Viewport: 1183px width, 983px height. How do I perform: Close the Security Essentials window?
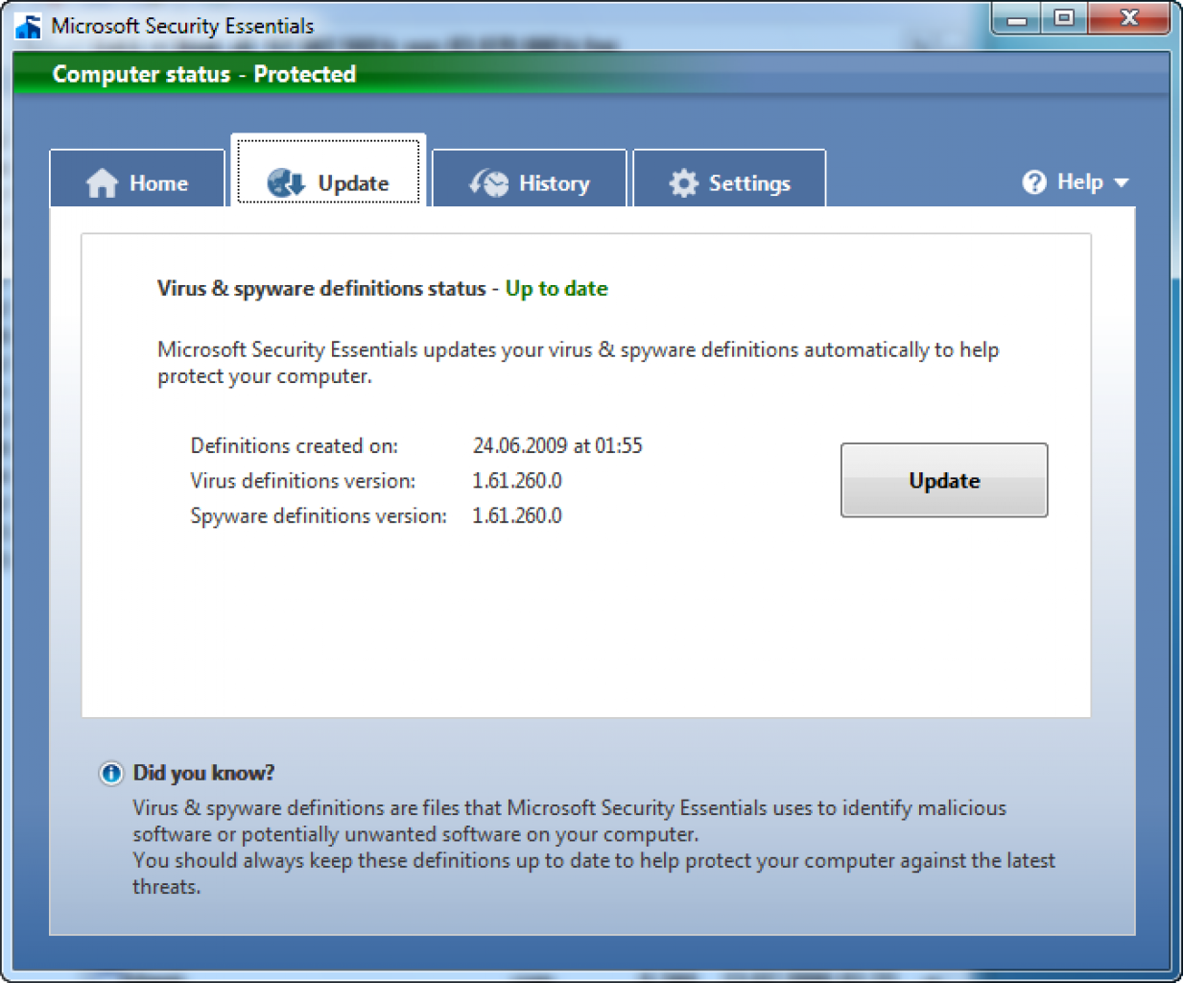[1129, 18]
